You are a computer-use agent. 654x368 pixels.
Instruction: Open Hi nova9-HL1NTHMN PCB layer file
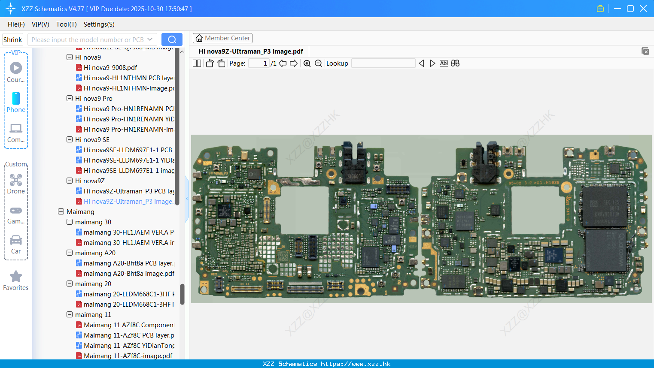pos(125,78)
